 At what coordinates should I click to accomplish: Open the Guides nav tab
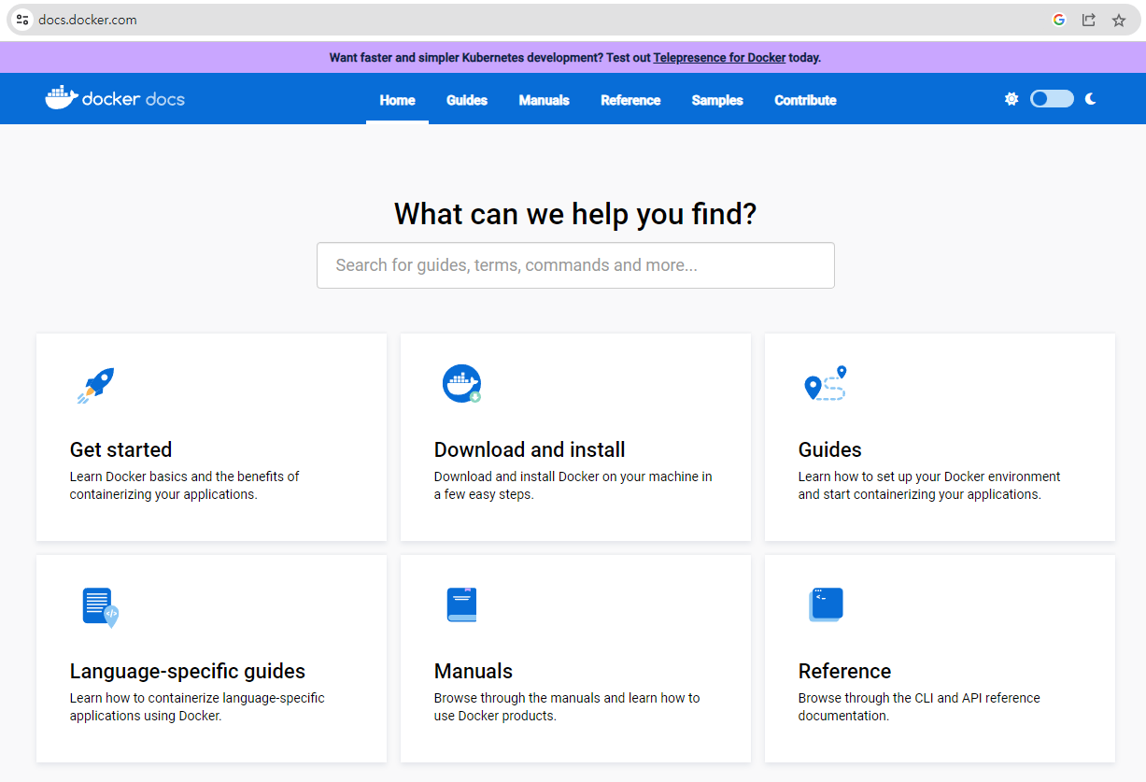(467, 100)
